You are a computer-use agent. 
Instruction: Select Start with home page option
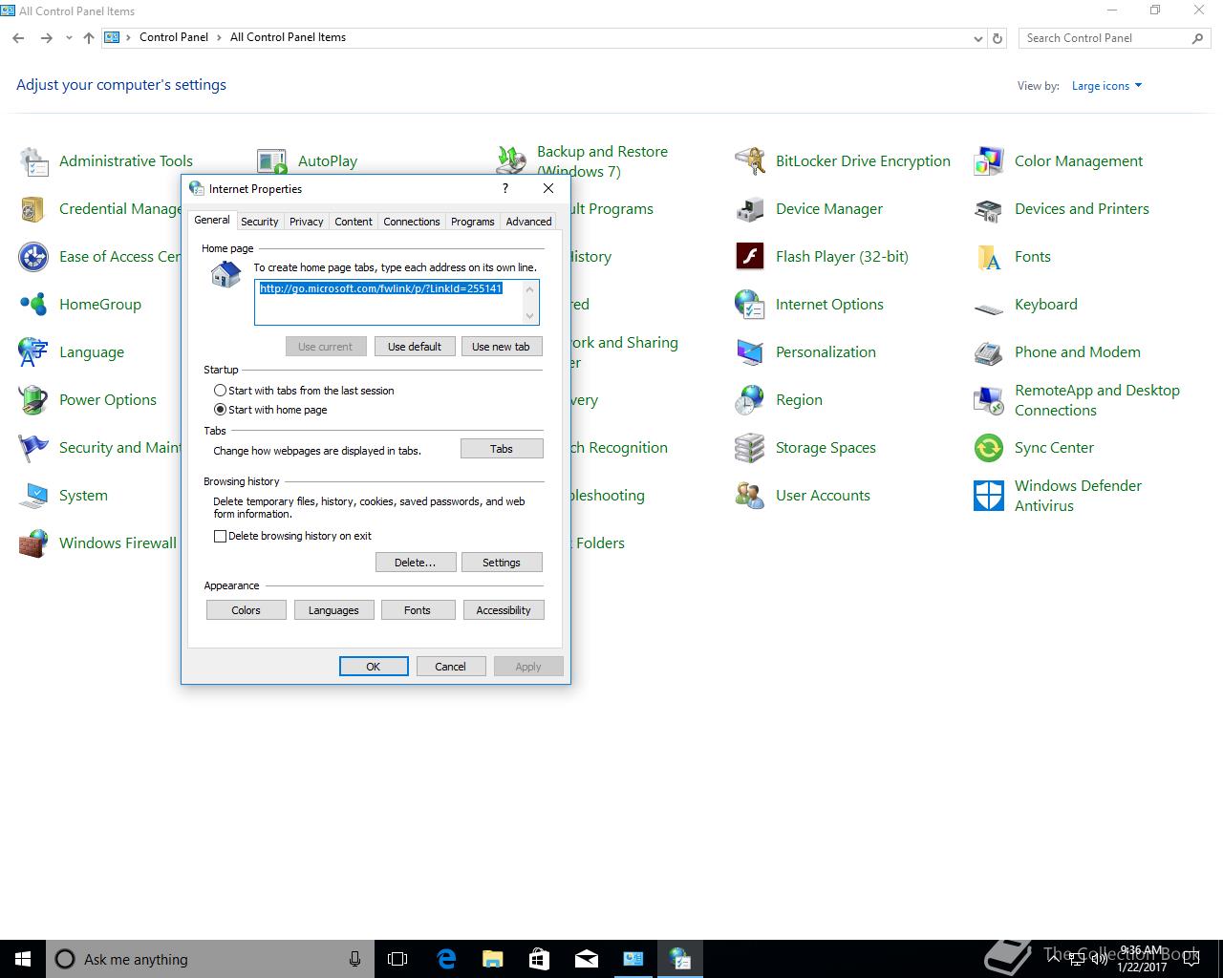(221, 410)
